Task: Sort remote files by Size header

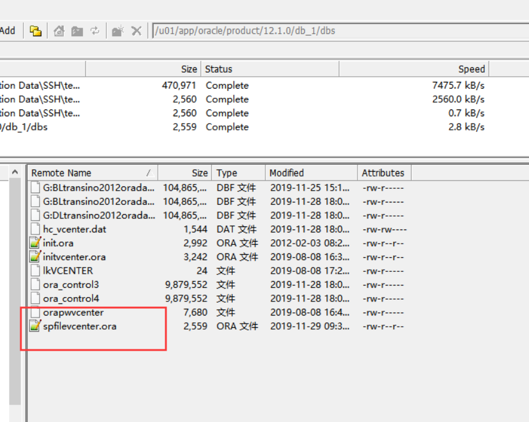Action: (x=184, y=173)
